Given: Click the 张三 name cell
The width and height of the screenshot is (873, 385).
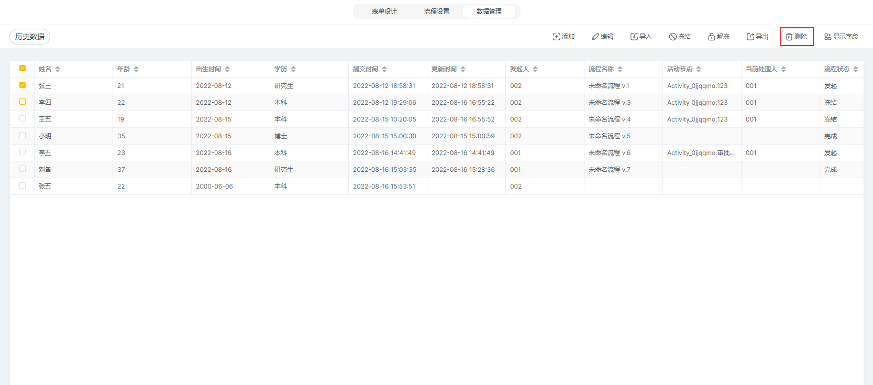Looking at the screenshot, I should pos(73,86).
